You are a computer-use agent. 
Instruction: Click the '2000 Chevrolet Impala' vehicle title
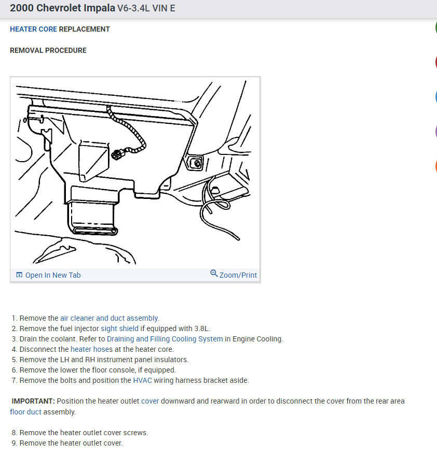click(x=62, y=8)
